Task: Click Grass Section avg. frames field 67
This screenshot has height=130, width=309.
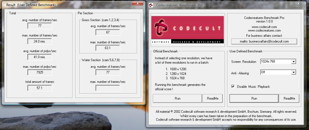Action: [x=108, y=32]
